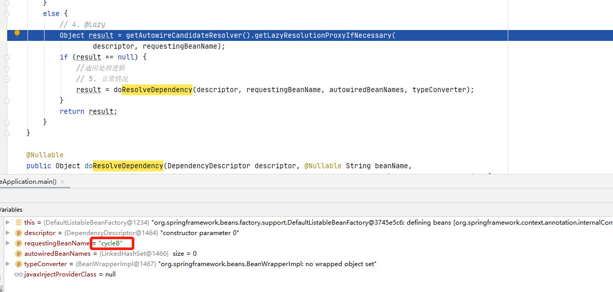Collapse the else block fold marker

tap(7, 14)
